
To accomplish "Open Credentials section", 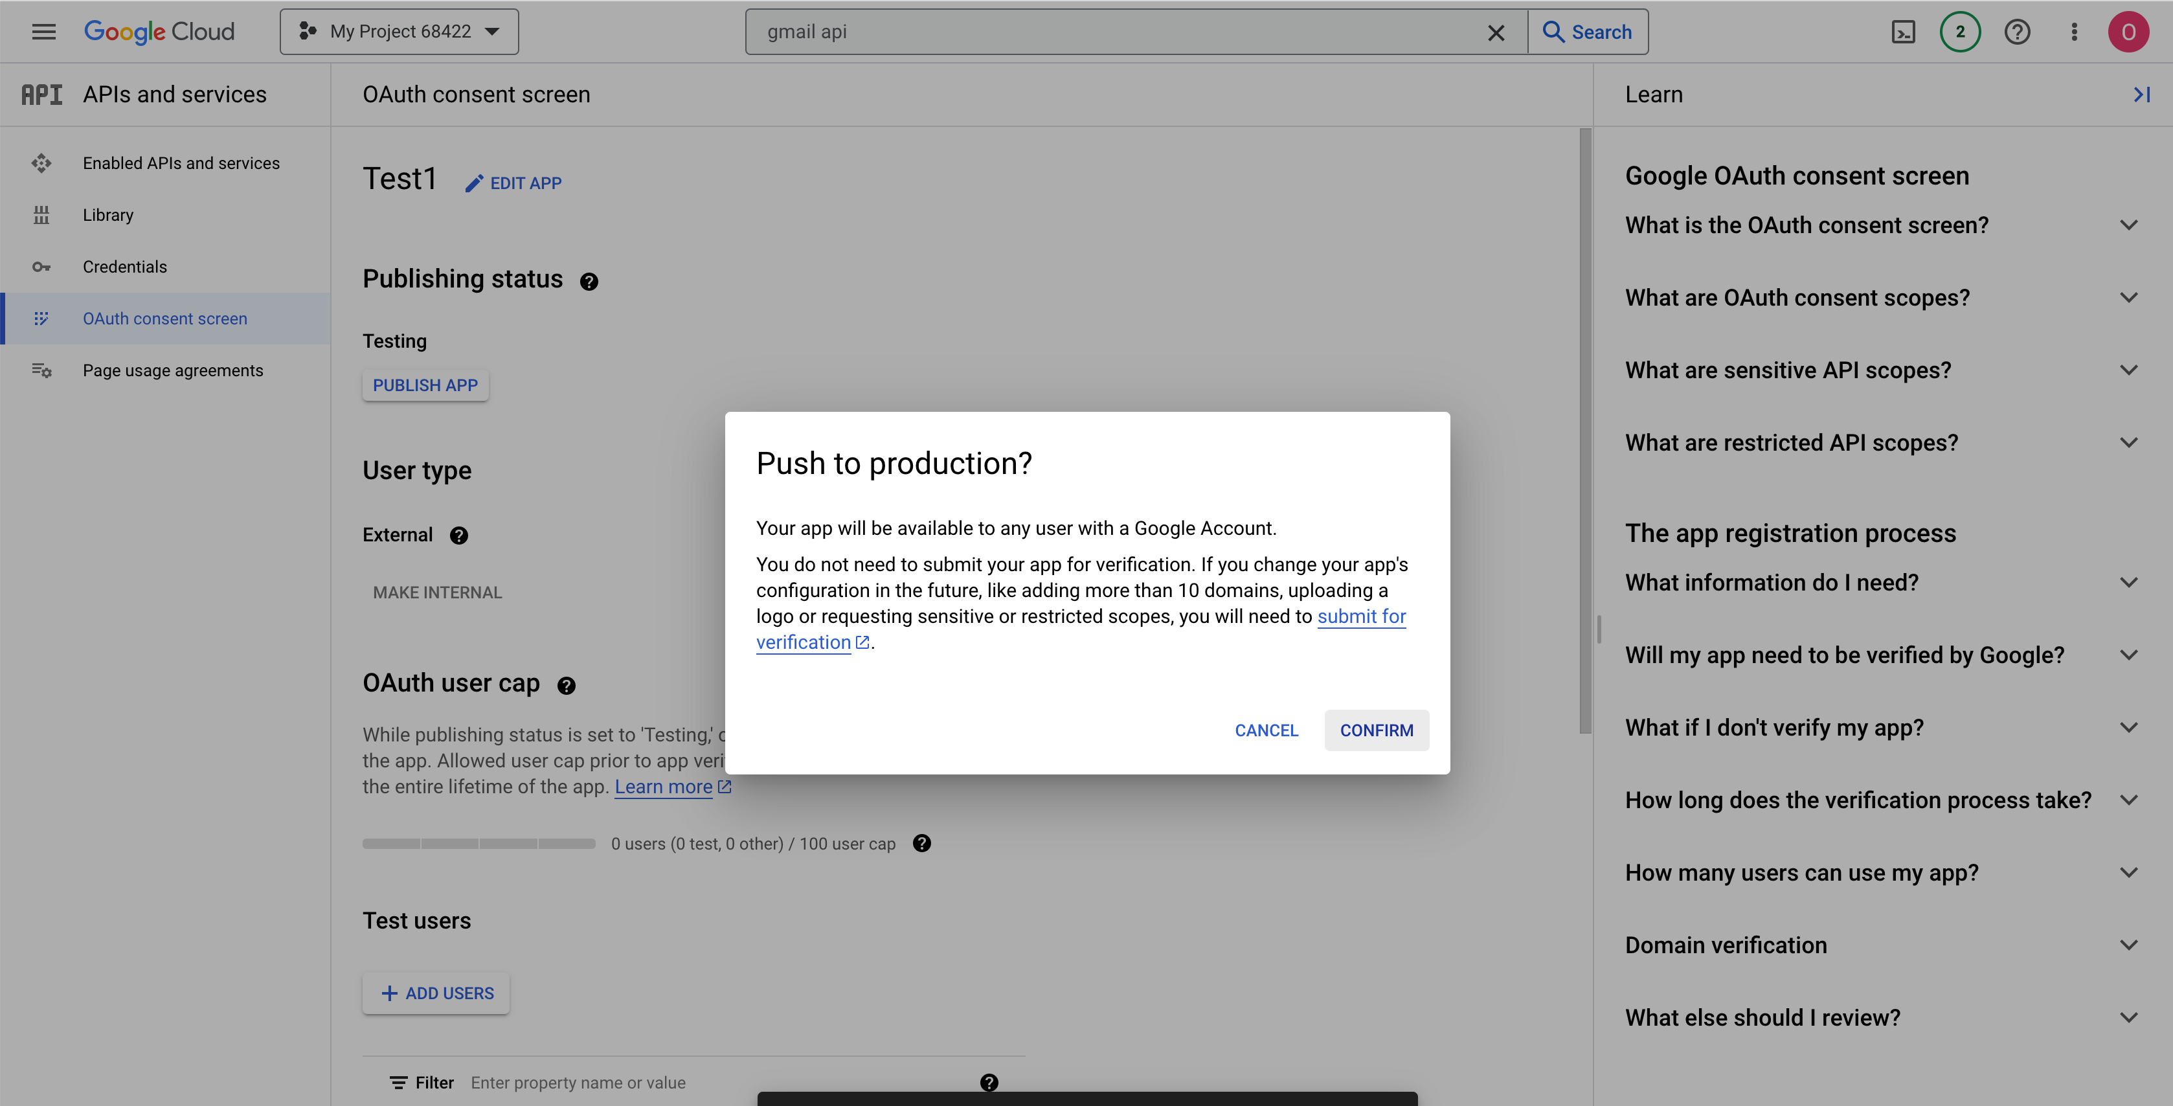I will point(126,267).
